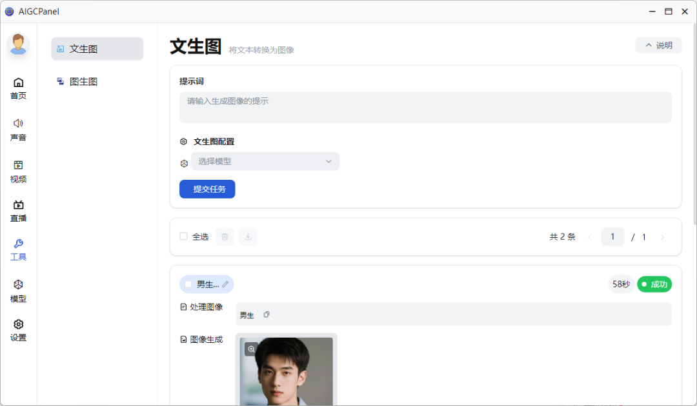Open the 首页 home icon in sidebar
697x406 pixels.
click(18, 88)
